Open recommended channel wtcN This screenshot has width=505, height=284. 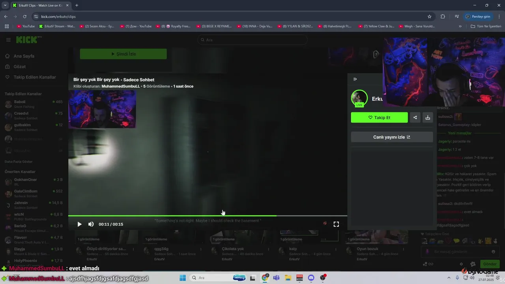(x=34, y=217)
